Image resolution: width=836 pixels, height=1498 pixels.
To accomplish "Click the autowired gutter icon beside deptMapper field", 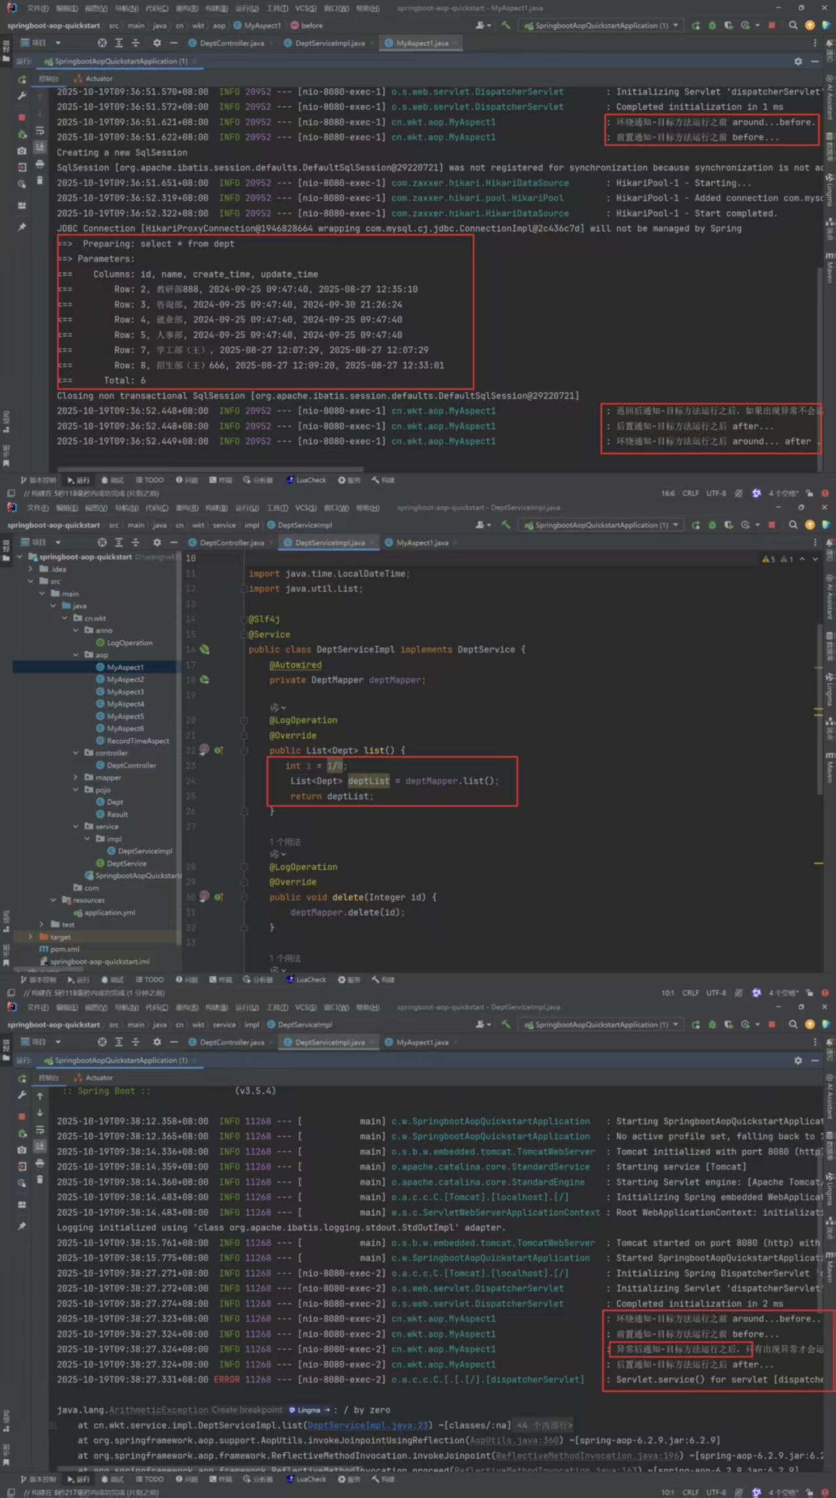I will point(205,679).
